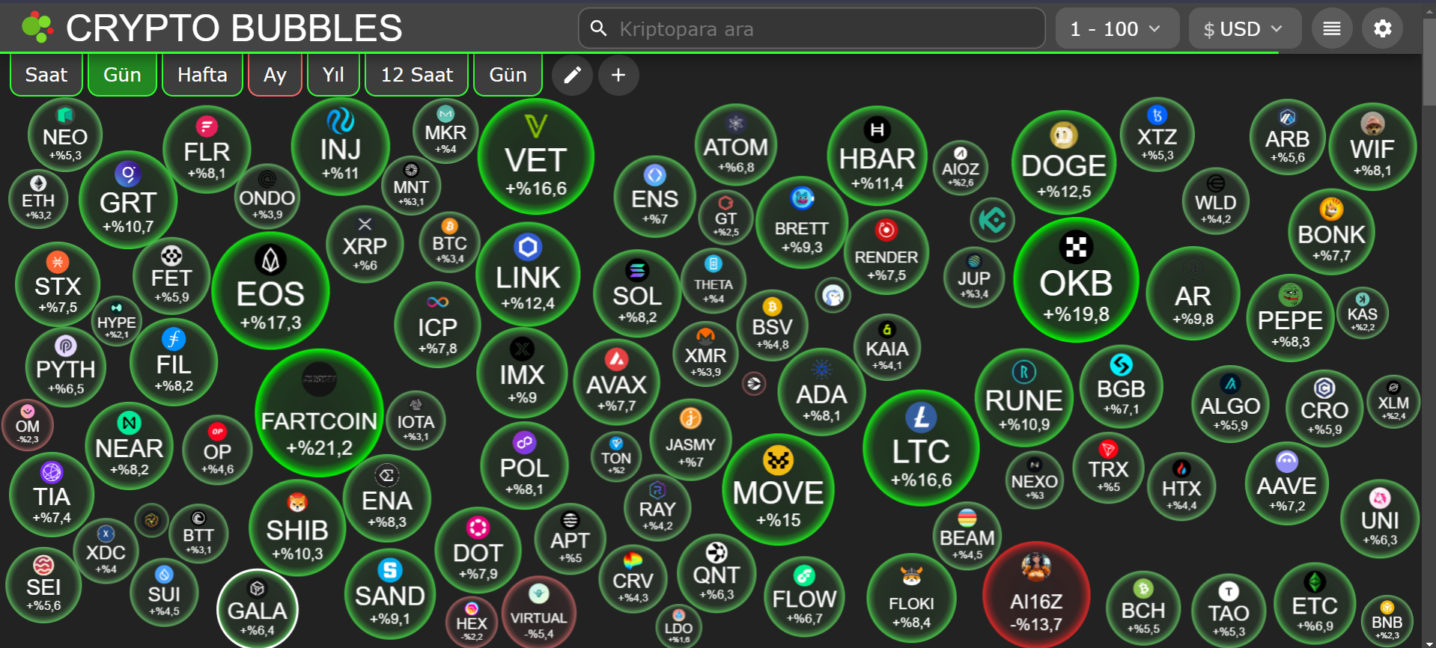The height and width of the screenshot is (648, 1436).
Task: Open the BRETT bubble
Action: [802, 222]
